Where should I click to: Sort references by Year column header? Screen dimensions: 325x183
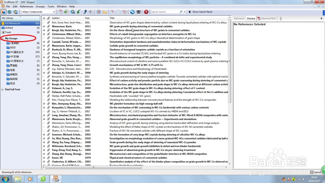tap(96, 18)
